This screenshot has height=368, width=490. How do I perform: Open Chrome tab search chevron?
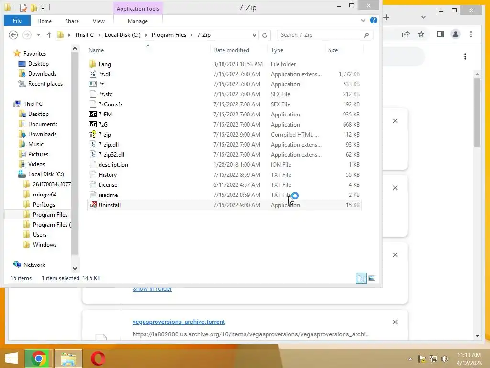(x=423, y=17)
